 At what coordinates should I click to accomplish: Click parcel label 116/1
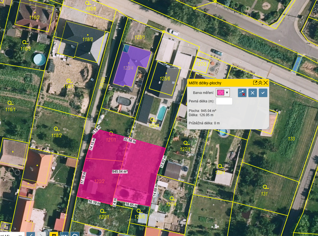click(10, 109)
